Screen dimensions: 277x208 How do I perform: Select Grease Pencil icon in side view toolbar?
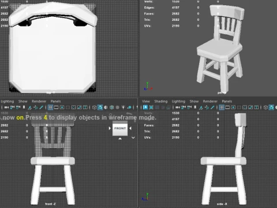click(212, 107)
